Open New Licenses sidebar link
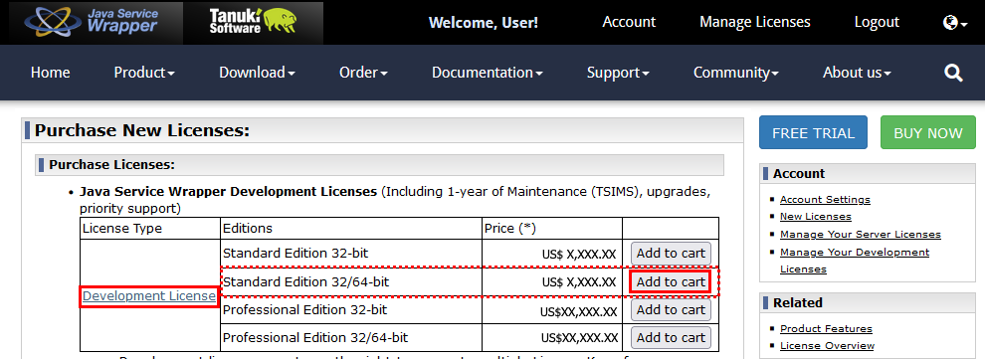Screen dimensions: 985x359 coord(816,217)
